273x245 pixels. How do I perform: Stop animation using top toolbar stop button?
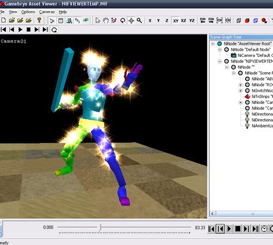click(28, 30)
